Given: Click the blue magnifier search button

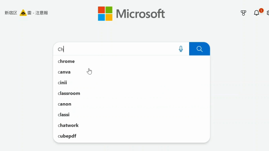Looking at the screenshot, I should tap(200, 49).
